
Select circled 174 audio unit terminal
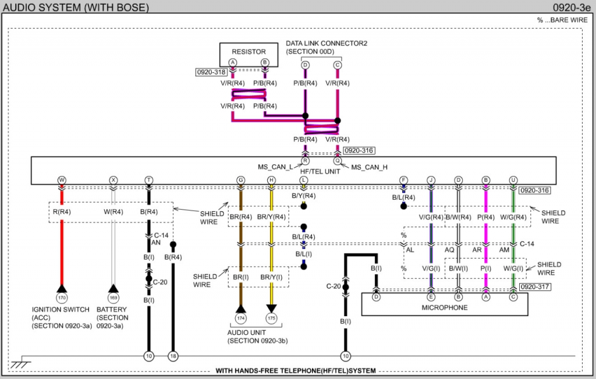coord(240,318)
